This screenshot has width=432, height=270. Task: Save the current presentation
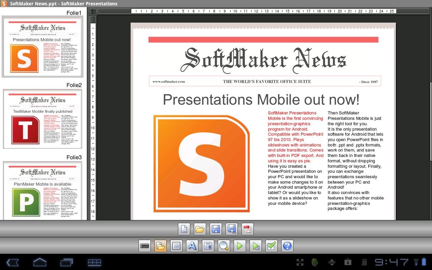216,229
